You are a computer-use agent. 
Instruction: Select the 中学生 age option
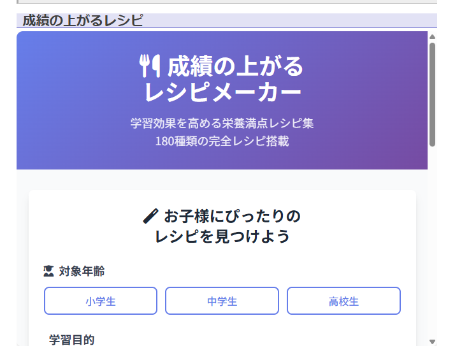pyautogui.click(x=222, y=301)
